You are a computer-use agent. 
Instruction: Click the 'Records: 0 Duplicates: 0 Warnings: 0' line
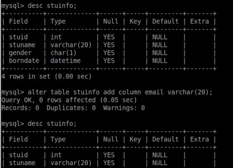pos(73,108)
